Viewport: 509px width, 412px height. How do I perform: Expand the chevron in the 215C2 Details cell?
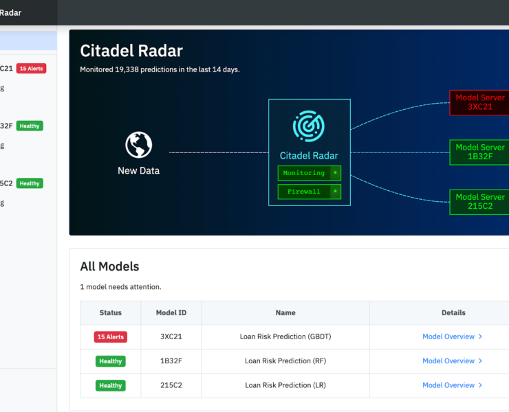tap(480, 385)
